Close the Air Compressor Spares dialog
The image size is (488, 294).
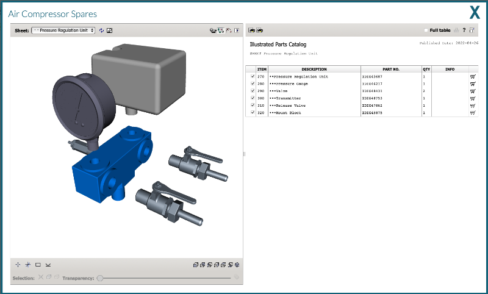(x=475, y=13)
